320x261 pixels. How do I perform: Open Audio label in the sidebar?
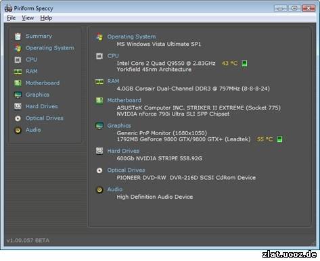tap(33, 130)
